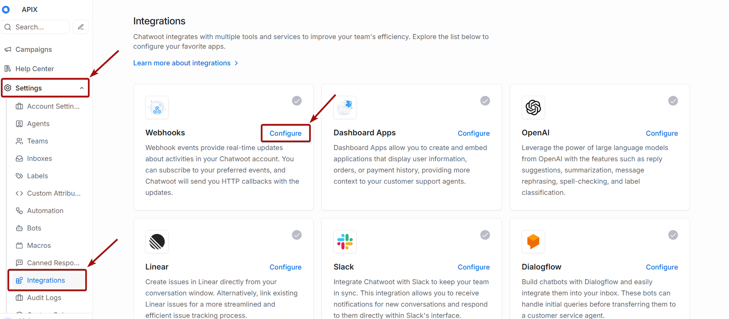729x319 pixels.
Task: Click the Account Settings briefcase icon
Action: [19, 106]
